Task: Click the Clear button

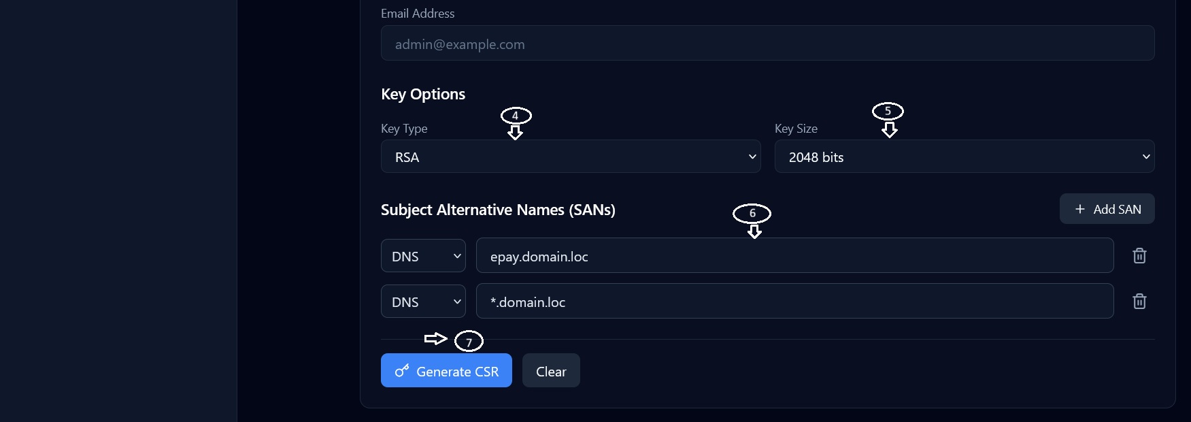Action: [x=551, y=370]
